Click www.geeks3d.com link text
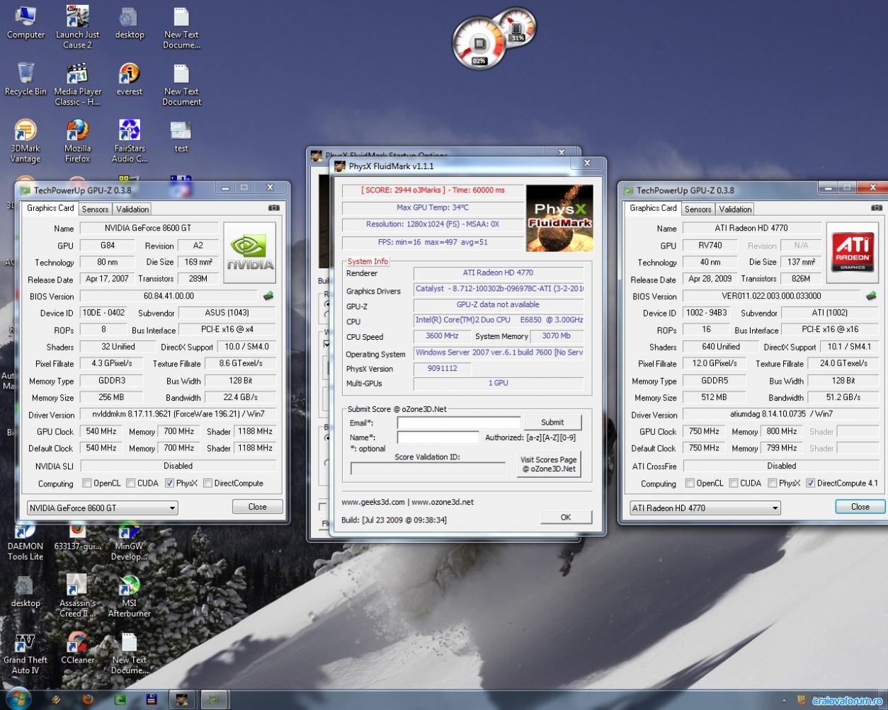This screenshot has width=888, height=710. 373,502
